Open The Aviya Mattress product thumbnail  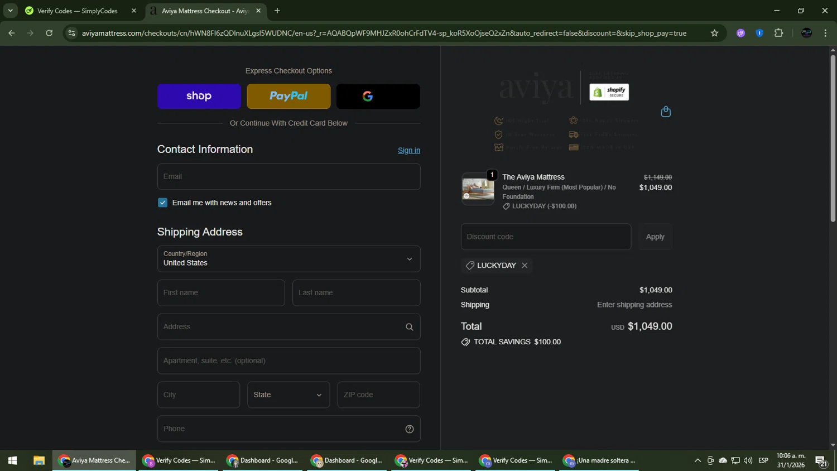pos(478,189)
